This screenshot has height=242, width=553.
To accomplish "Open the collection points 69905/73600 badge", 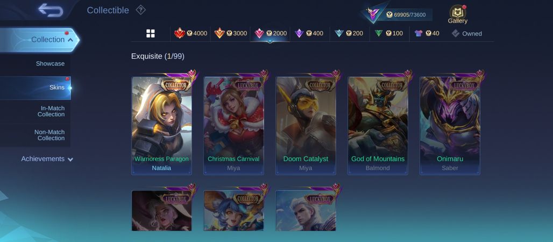I will tap(397, 14).
